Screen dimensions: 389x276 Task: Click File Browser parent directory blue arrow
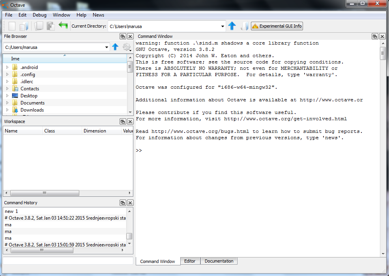pos(115,47)
